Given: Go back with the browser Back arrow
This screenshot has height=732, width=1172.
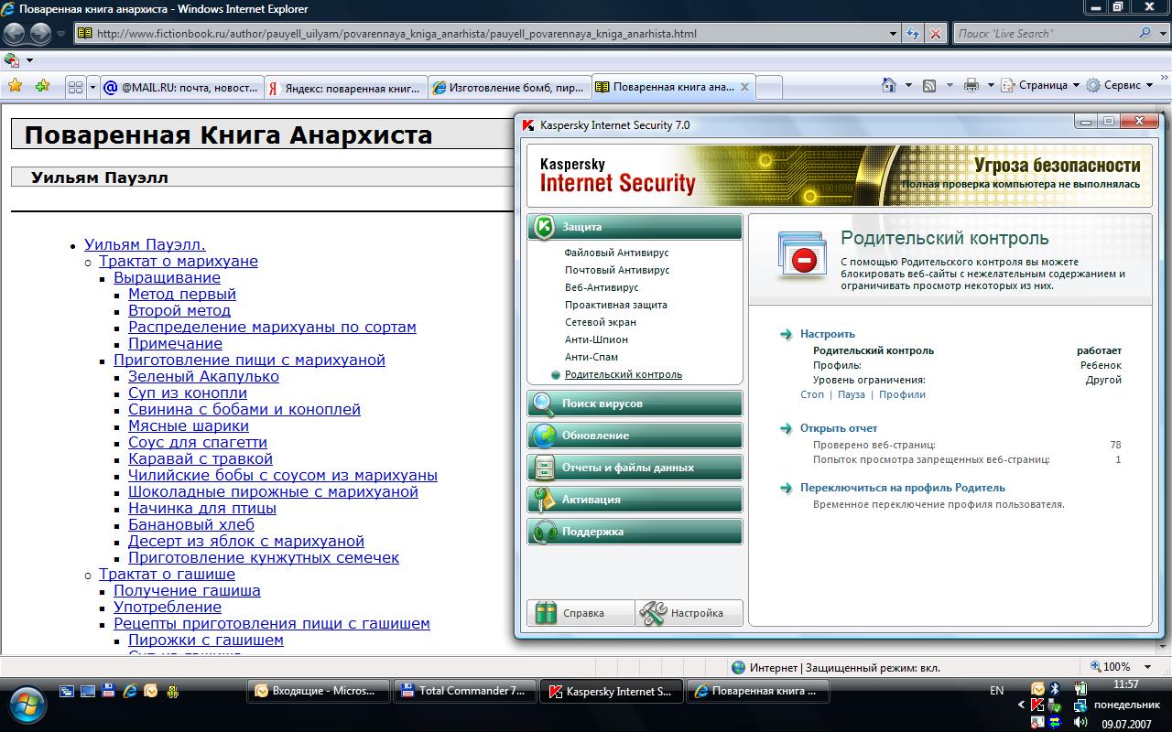Looking at the screenshot, I should pyautogui.click(x=15, y=34).
